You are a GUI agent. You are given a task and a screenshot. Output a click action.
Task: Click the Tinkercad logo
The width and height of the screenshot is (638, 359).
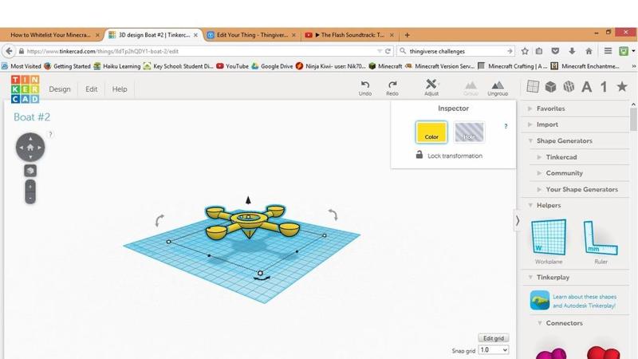tap(26, 89)
